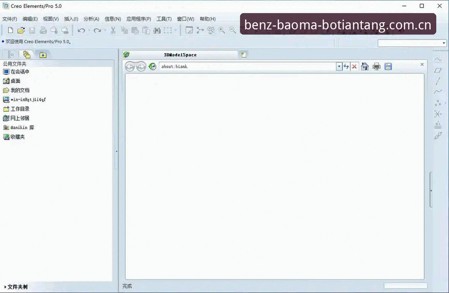Close the embedded browser panel
This screenshot has height=293, width=449.
point(422,64)
